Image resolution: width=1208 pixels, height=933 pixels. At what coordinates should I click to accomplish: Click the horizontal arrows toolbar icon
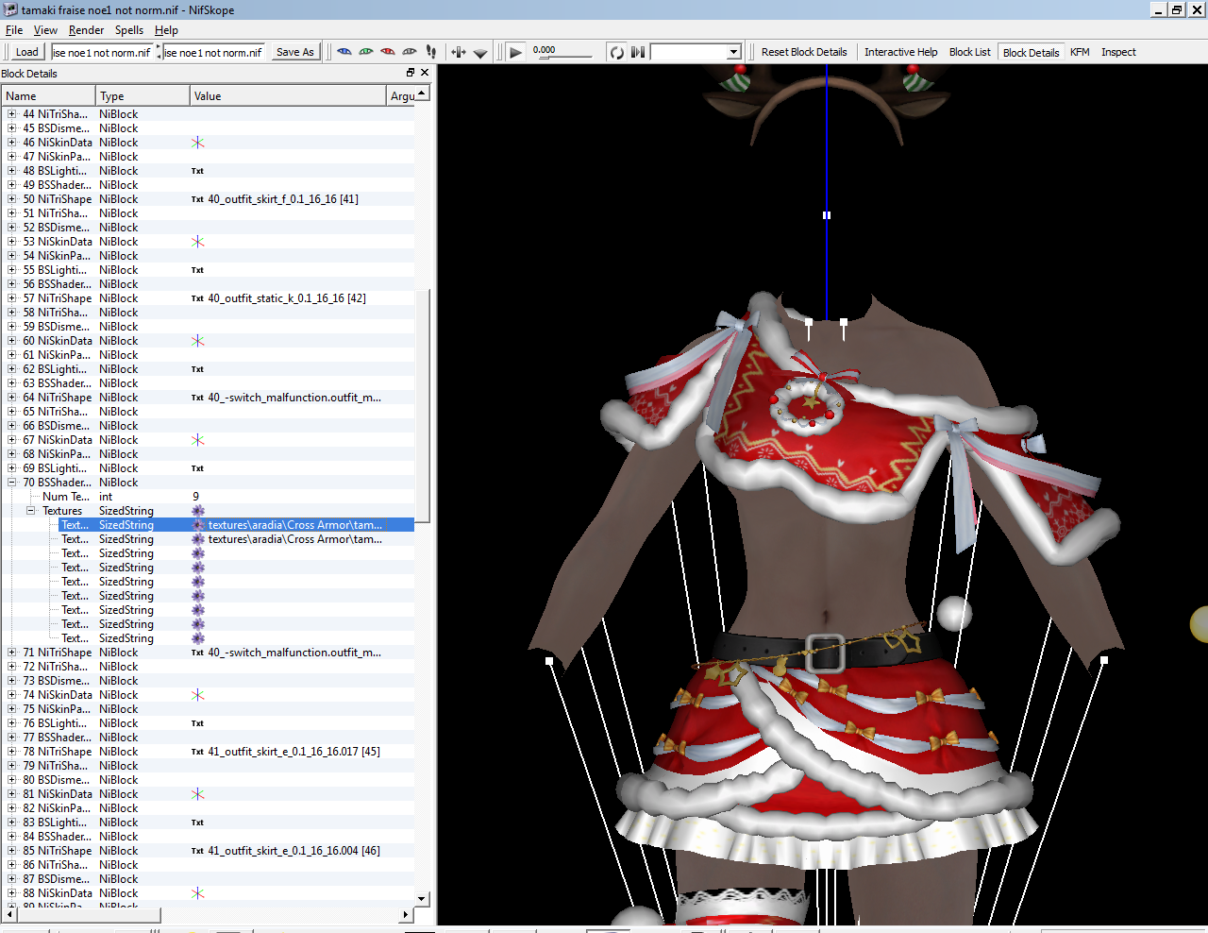click(x=459, y=52)
